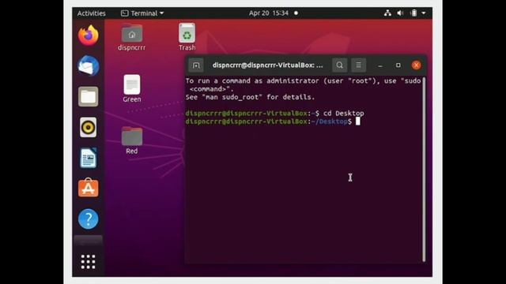Image resolution: width=506 pixels, height=284 pixels.
Task: Open the Files manager dock icon
Action: pyautogui.click(x=88, y=96)
